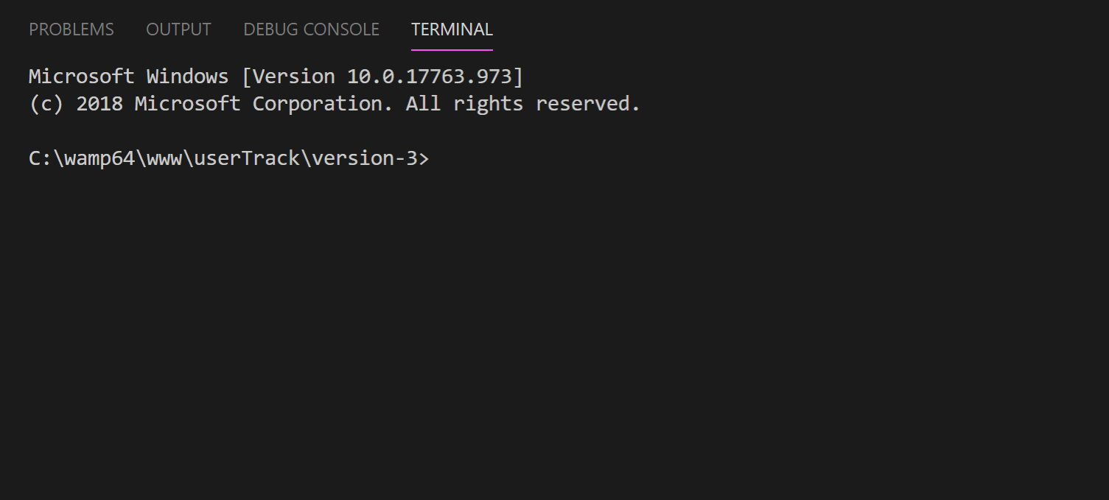Image resolution: width=1109 pixels, height=500 pixels.
Task: Click the TERMINAL tab
Action: [452, 29]
